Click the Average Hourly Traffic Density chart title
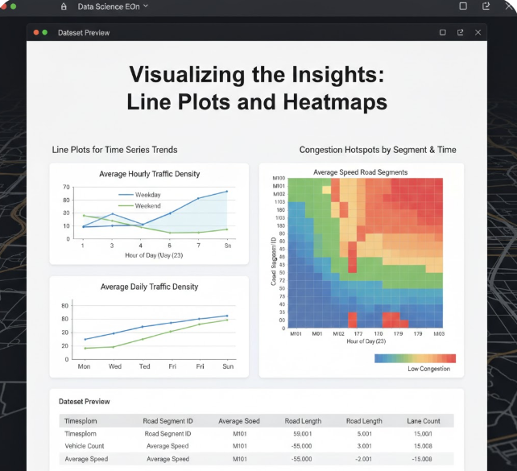 click(149, 174)
